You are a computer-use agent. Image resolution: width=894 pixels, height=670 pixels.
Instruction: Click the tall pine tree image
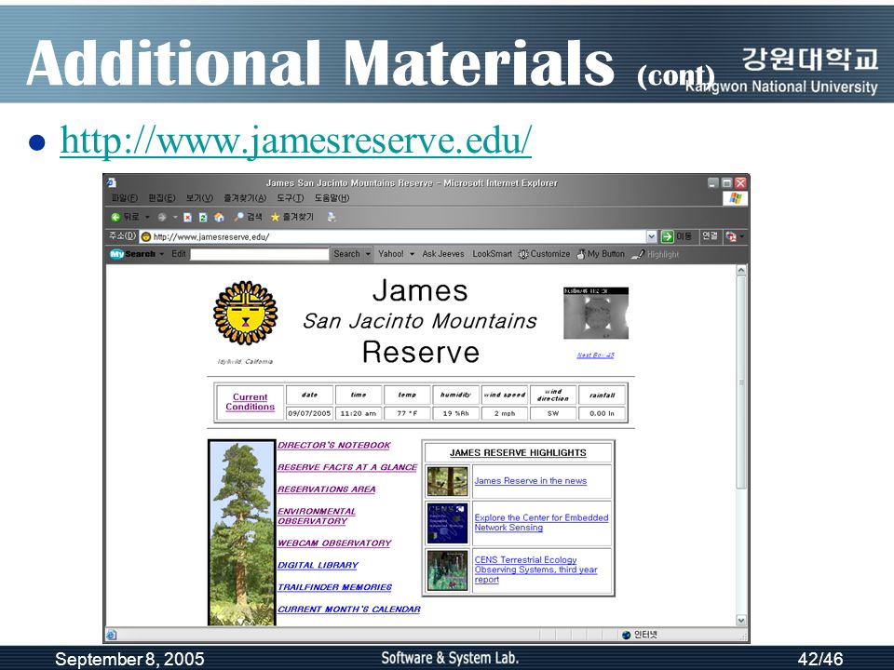point(242,533)
